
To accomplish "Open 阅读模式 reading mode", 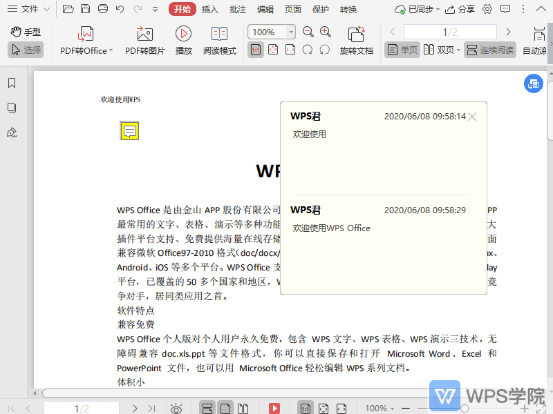I will tap(219, 34).
